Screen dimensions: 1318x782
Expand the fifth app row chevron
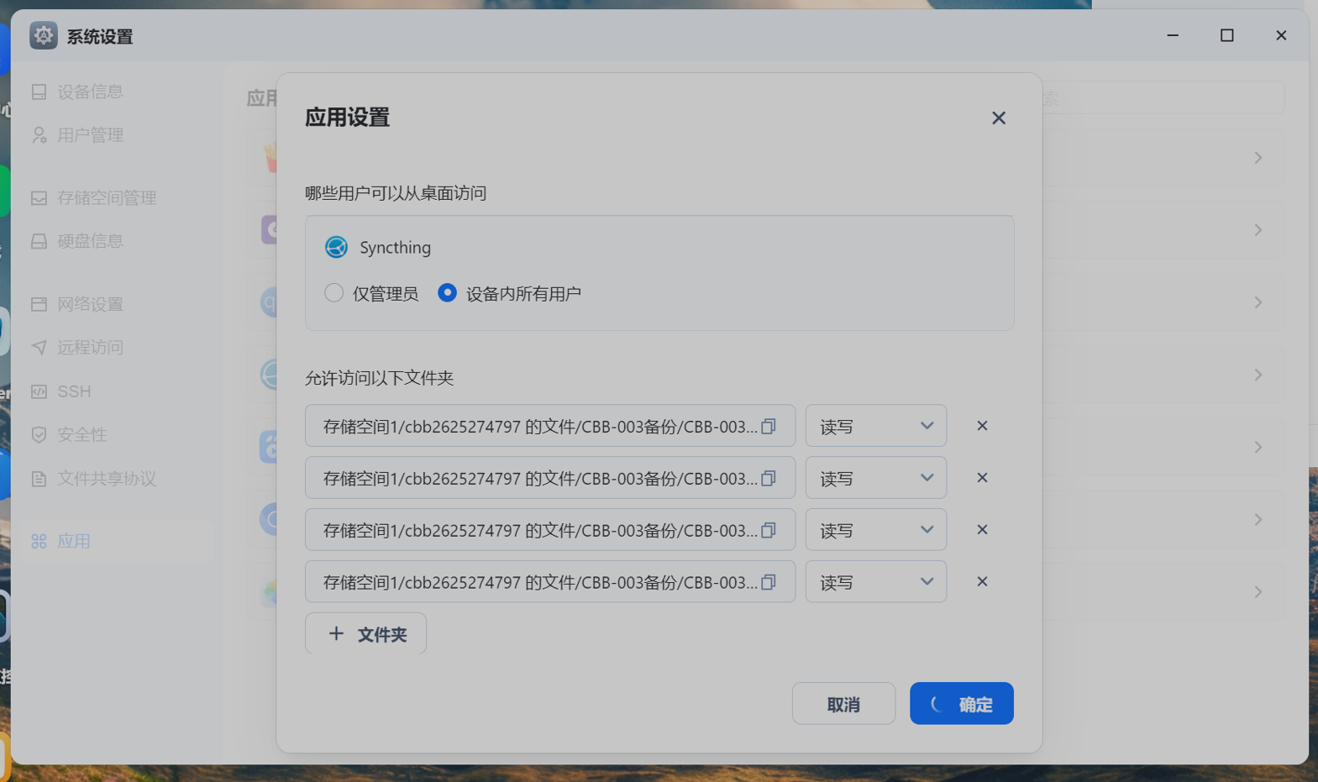(1258, 447)
